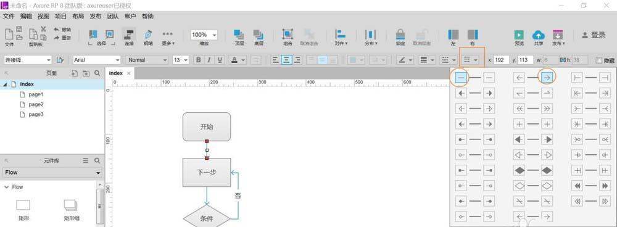Click the Lock icon
Image resolution: width=617 pixels, height=227 pixels.
point(400,35)
